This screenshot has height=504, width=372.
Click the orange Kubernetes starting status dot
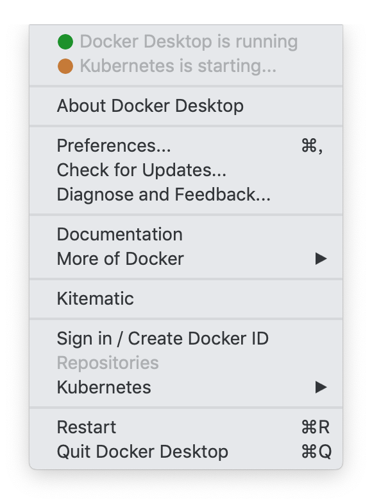pos(65,66)
